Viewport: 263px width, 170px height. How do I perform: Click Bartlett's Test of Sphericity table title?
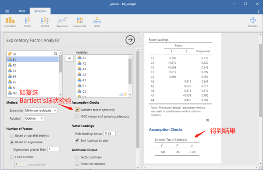coord(171,139)
